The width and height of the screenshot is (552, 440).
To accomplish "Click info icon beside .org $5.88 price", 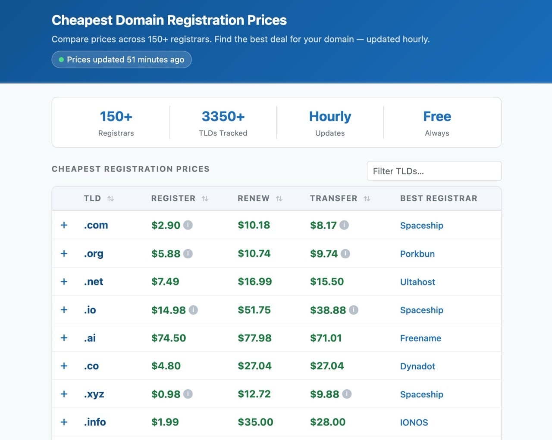I will coord(188,254).
